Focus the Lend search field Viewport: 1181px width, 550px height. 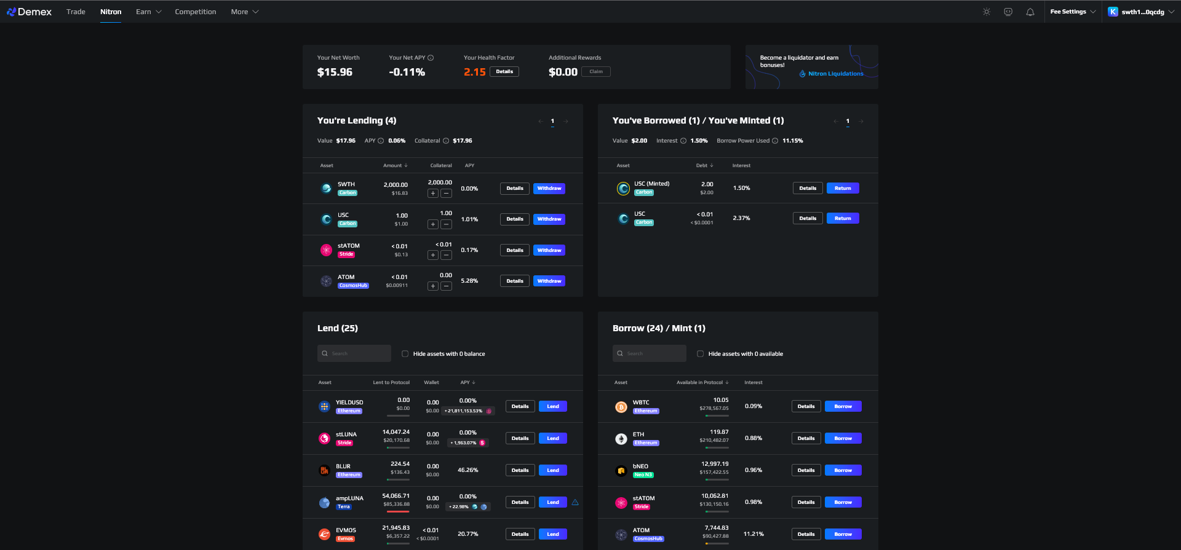[354, 353]
